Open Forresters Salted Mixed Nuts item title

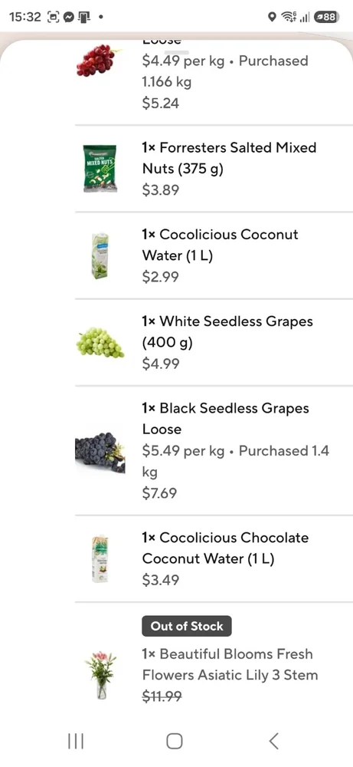[x=229, y=158]
